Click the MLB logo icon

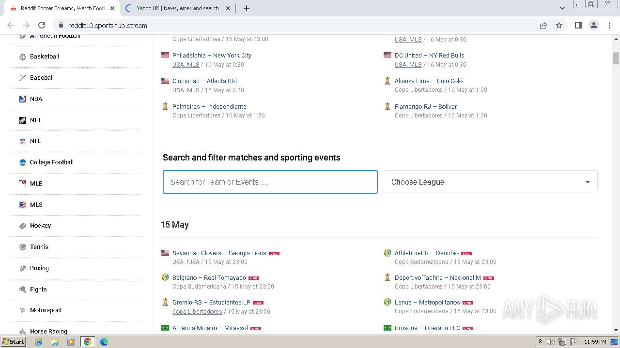23,184
